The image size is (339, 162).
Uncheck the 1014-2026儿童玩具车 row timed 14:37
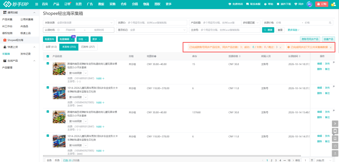click(x=48, y=136)
